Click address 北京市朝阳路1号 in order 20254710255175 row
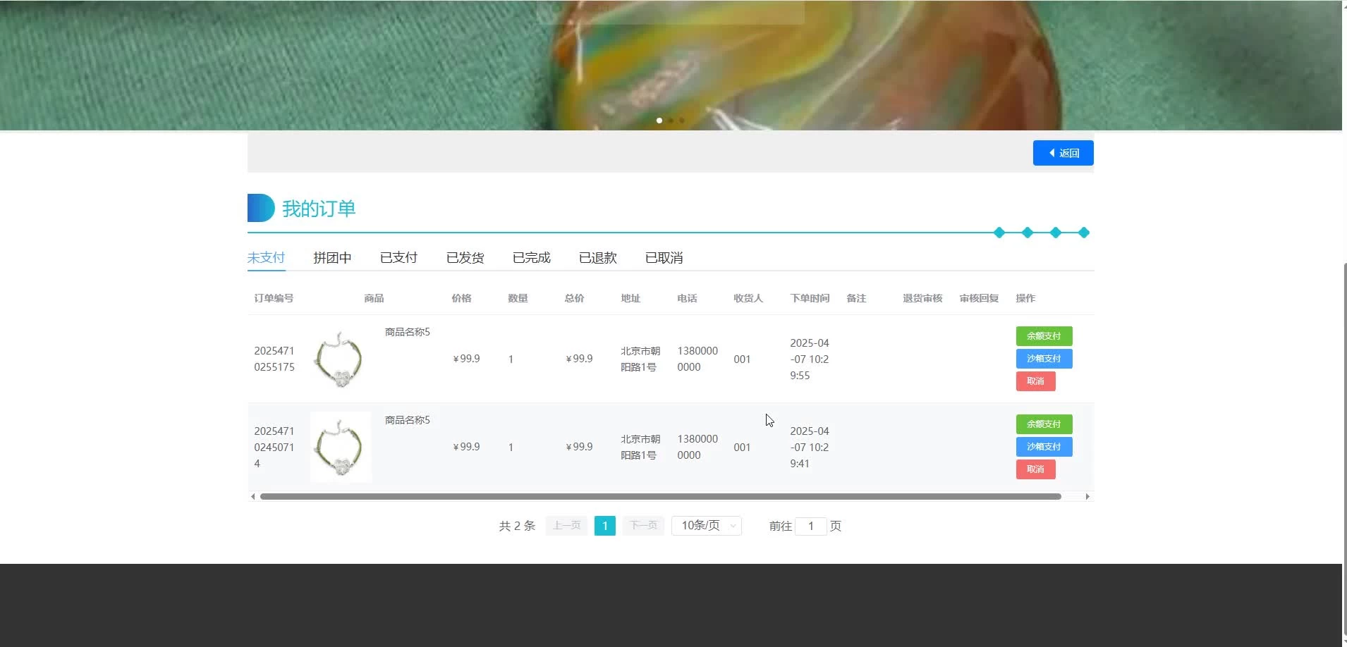1347x647 pixels. [x=640, y=359]
